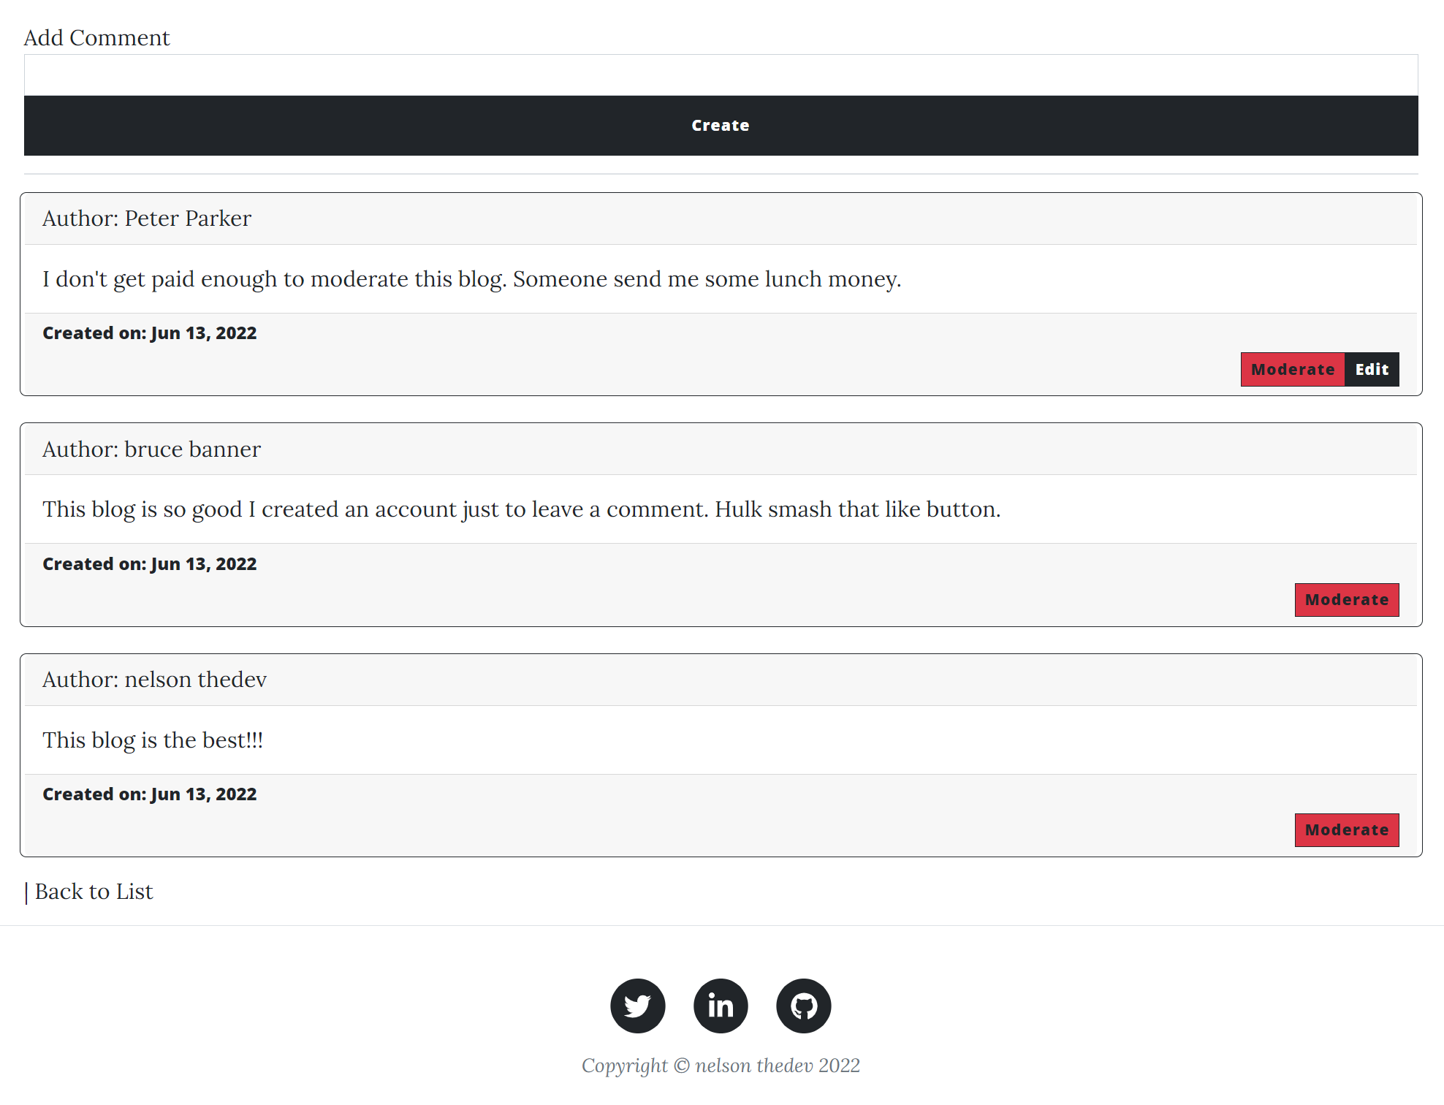The width and height of the screenshot is (1444, 1105).
Task: Focus the Add Comment text field
Action: tap(721, 75)
